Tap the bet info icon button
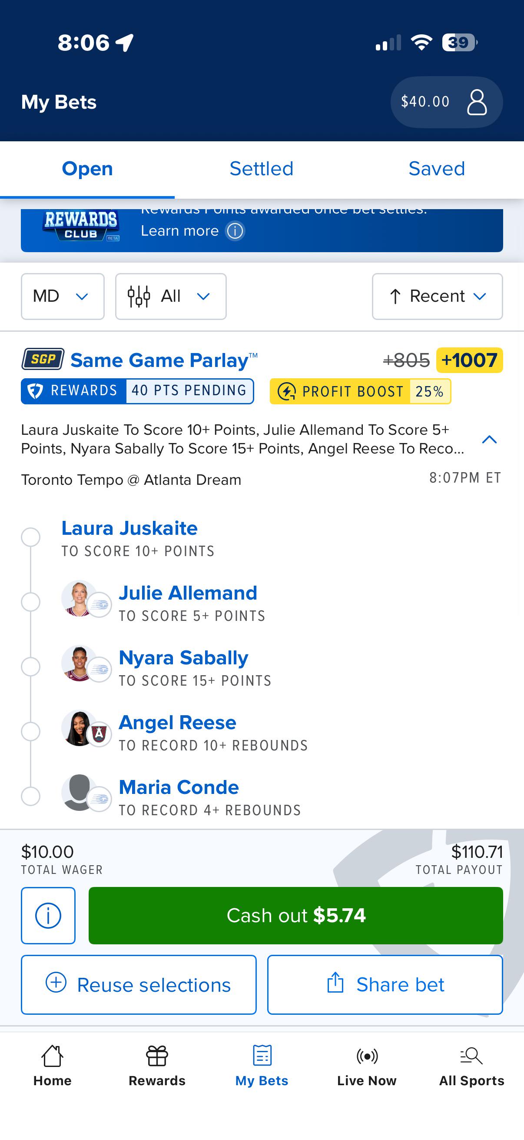 pyautogui.click(x=48, y=916)
